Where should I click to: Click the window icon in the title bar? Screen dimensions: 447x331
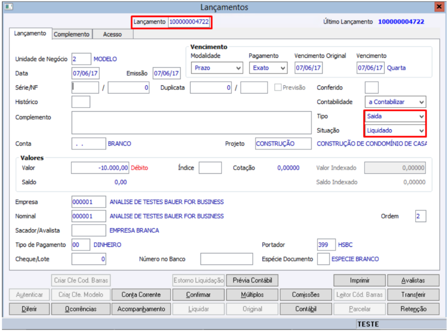(9, 6)
